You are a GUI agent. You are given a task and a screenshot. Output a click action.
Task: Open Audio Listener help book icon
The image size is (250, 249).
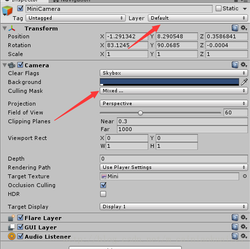coord(235,236)
